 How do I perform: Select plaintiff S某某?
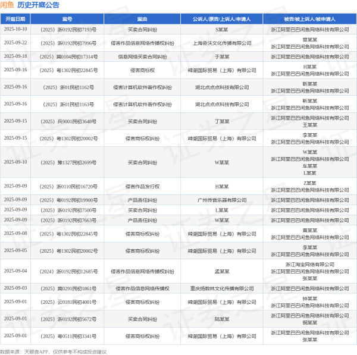point(222,30)
